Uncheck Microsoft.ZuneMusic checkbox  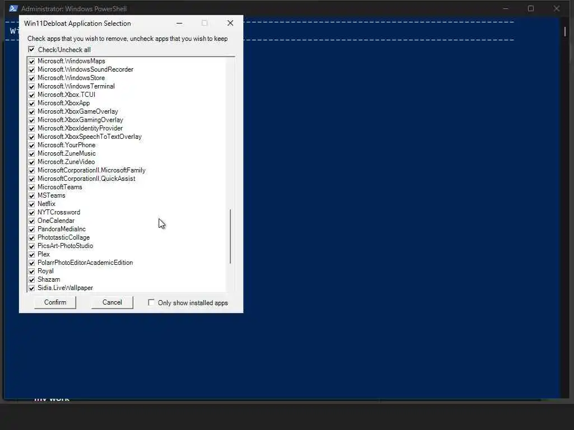[x=32, y=154]
